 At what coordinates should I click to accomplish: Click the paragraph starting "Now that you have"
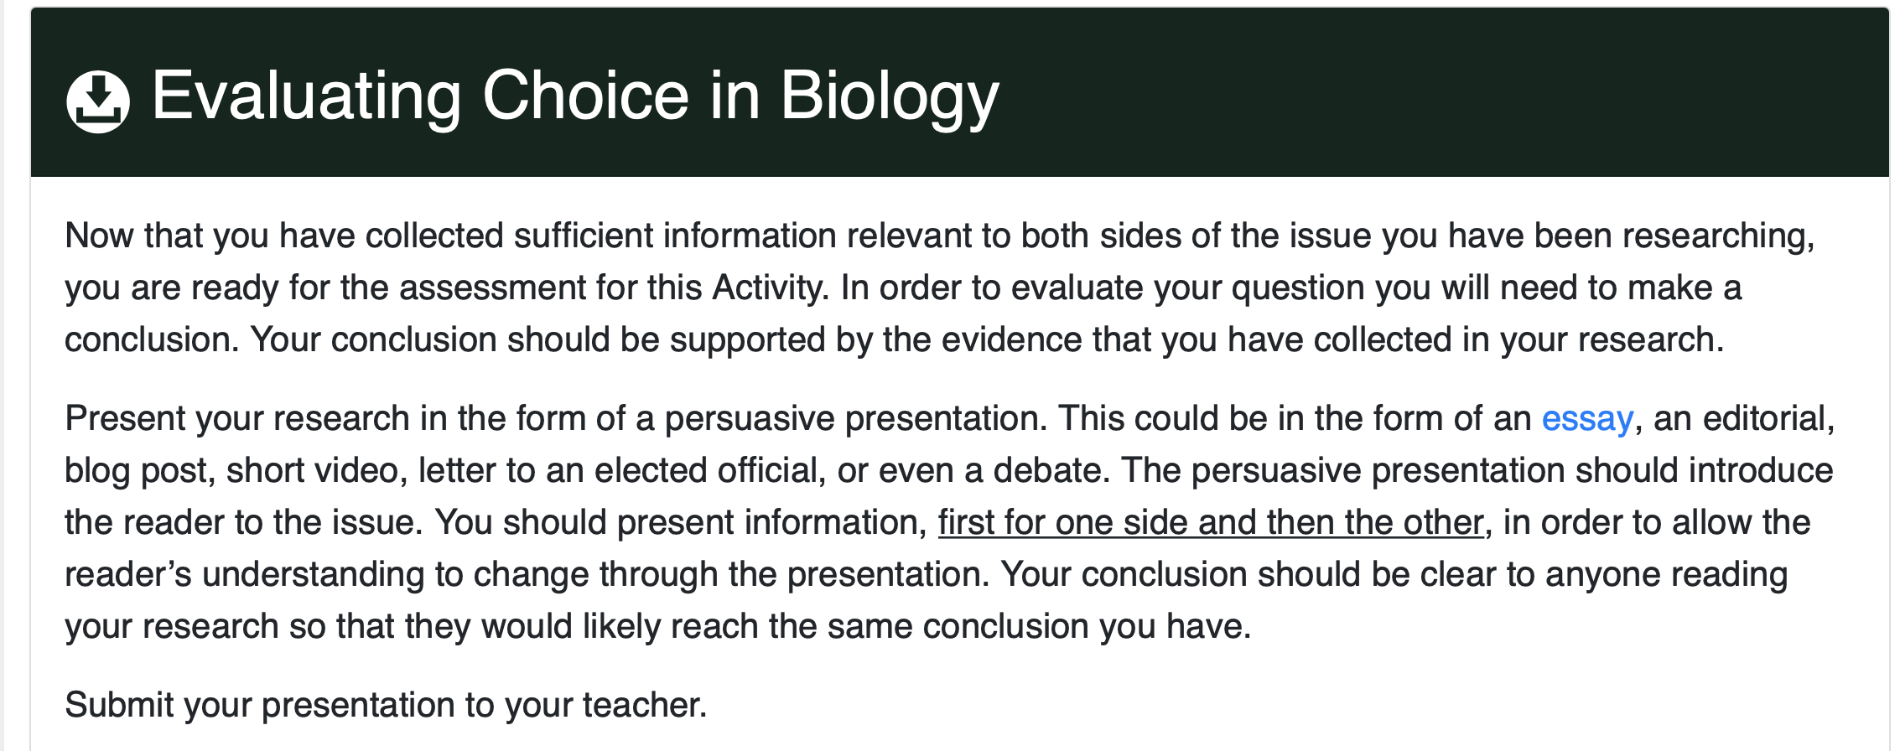940,287
